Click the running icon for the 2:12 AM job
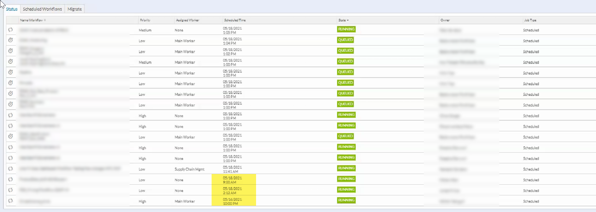Image resolution: width=596 pixels, height=212 pixels. (x=10, y=190)
